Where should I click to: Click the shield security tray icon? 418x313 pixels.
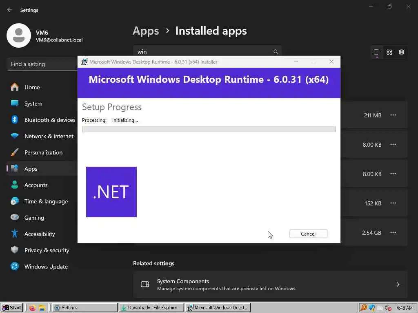click(371, 308)
